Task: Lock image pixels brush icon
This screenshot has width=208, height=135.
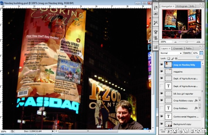Action: (172, 58)
